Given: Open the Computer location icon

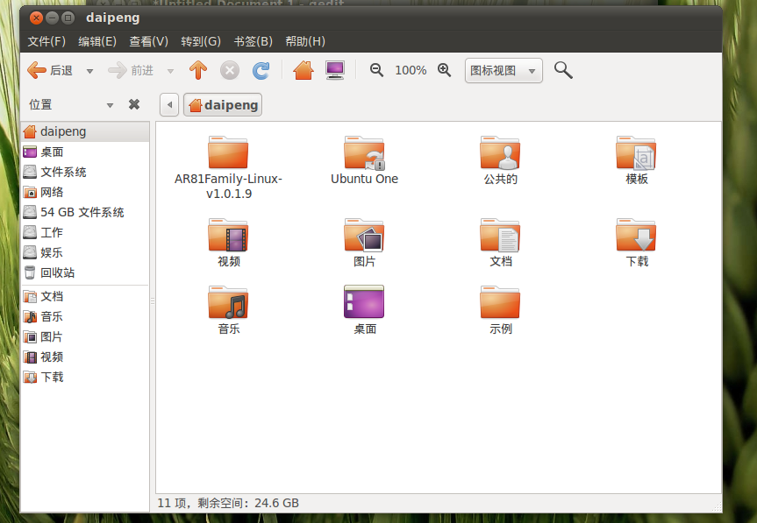Looking at the screenshot, I should coord(335,70).
